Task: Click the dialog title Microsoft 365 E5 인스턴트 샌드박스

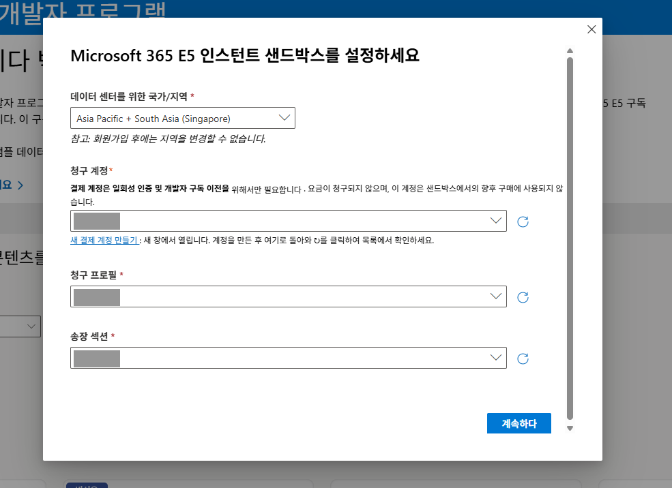Action: tap(245, 56)
